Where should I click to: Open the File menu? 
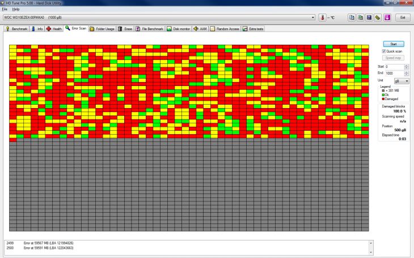click(5, 9)
